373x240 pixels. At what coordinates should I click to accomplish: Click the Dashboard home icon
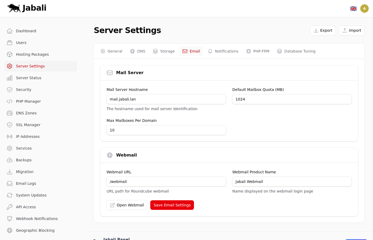(10, 31)
